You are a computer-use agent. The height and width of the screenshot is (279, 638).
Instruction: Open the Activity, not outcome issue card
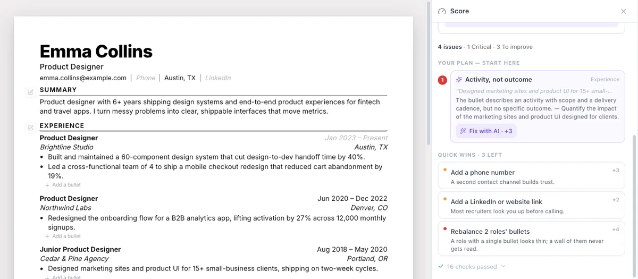(538, 106)
